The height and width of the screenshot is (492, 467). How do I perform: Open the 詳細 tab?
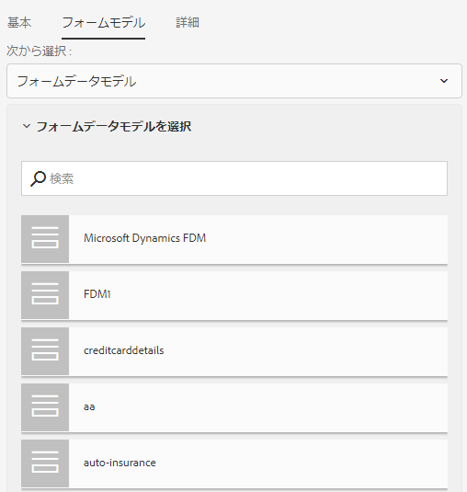(x=188, y=23)
